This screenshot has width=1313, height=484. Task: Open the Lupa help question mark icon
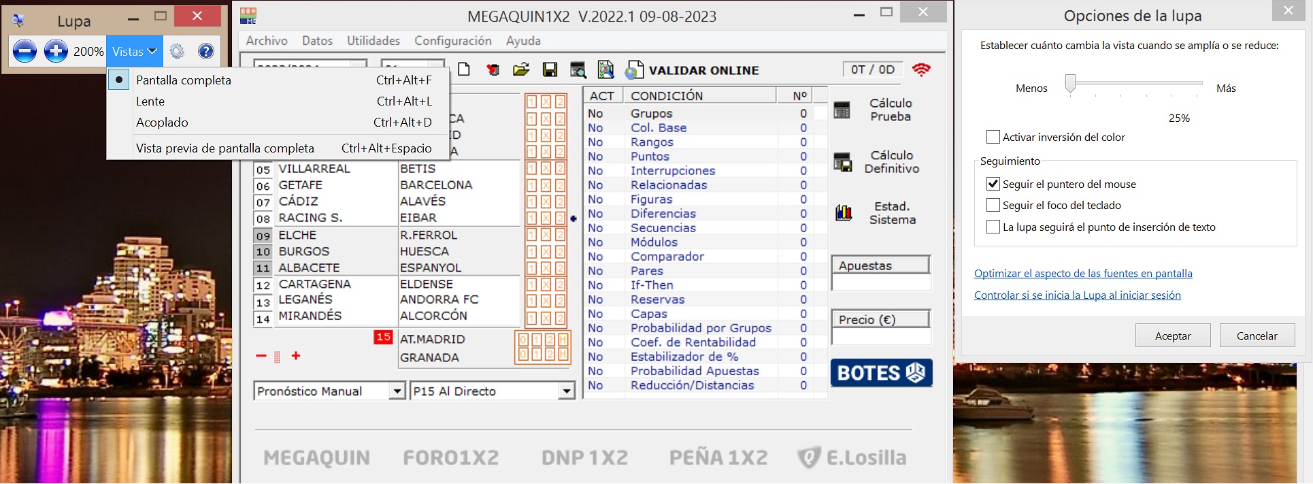pyautogui.click(x=206, y=51)
